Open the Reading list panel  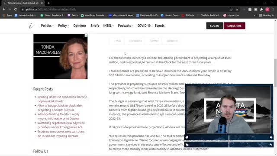coord(267,16)
